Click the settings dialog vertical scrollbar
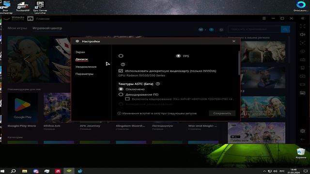The height and width of the screenshot is (174, 310). pos(239,63)
